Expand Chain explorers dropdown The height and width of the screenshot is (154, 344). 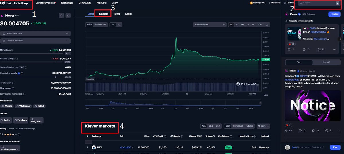pyautogui.click(x=10, y=148)
